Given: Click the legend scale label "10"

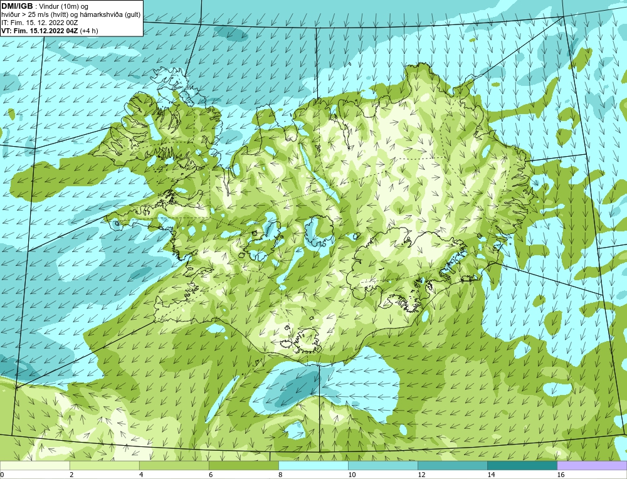Looking at the screenshot, I should tap(352, 475).
